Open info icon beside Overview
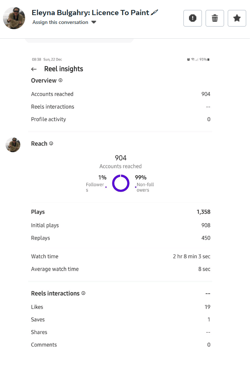The height and width of the screenshot is (367, 251). coord(61,81)
